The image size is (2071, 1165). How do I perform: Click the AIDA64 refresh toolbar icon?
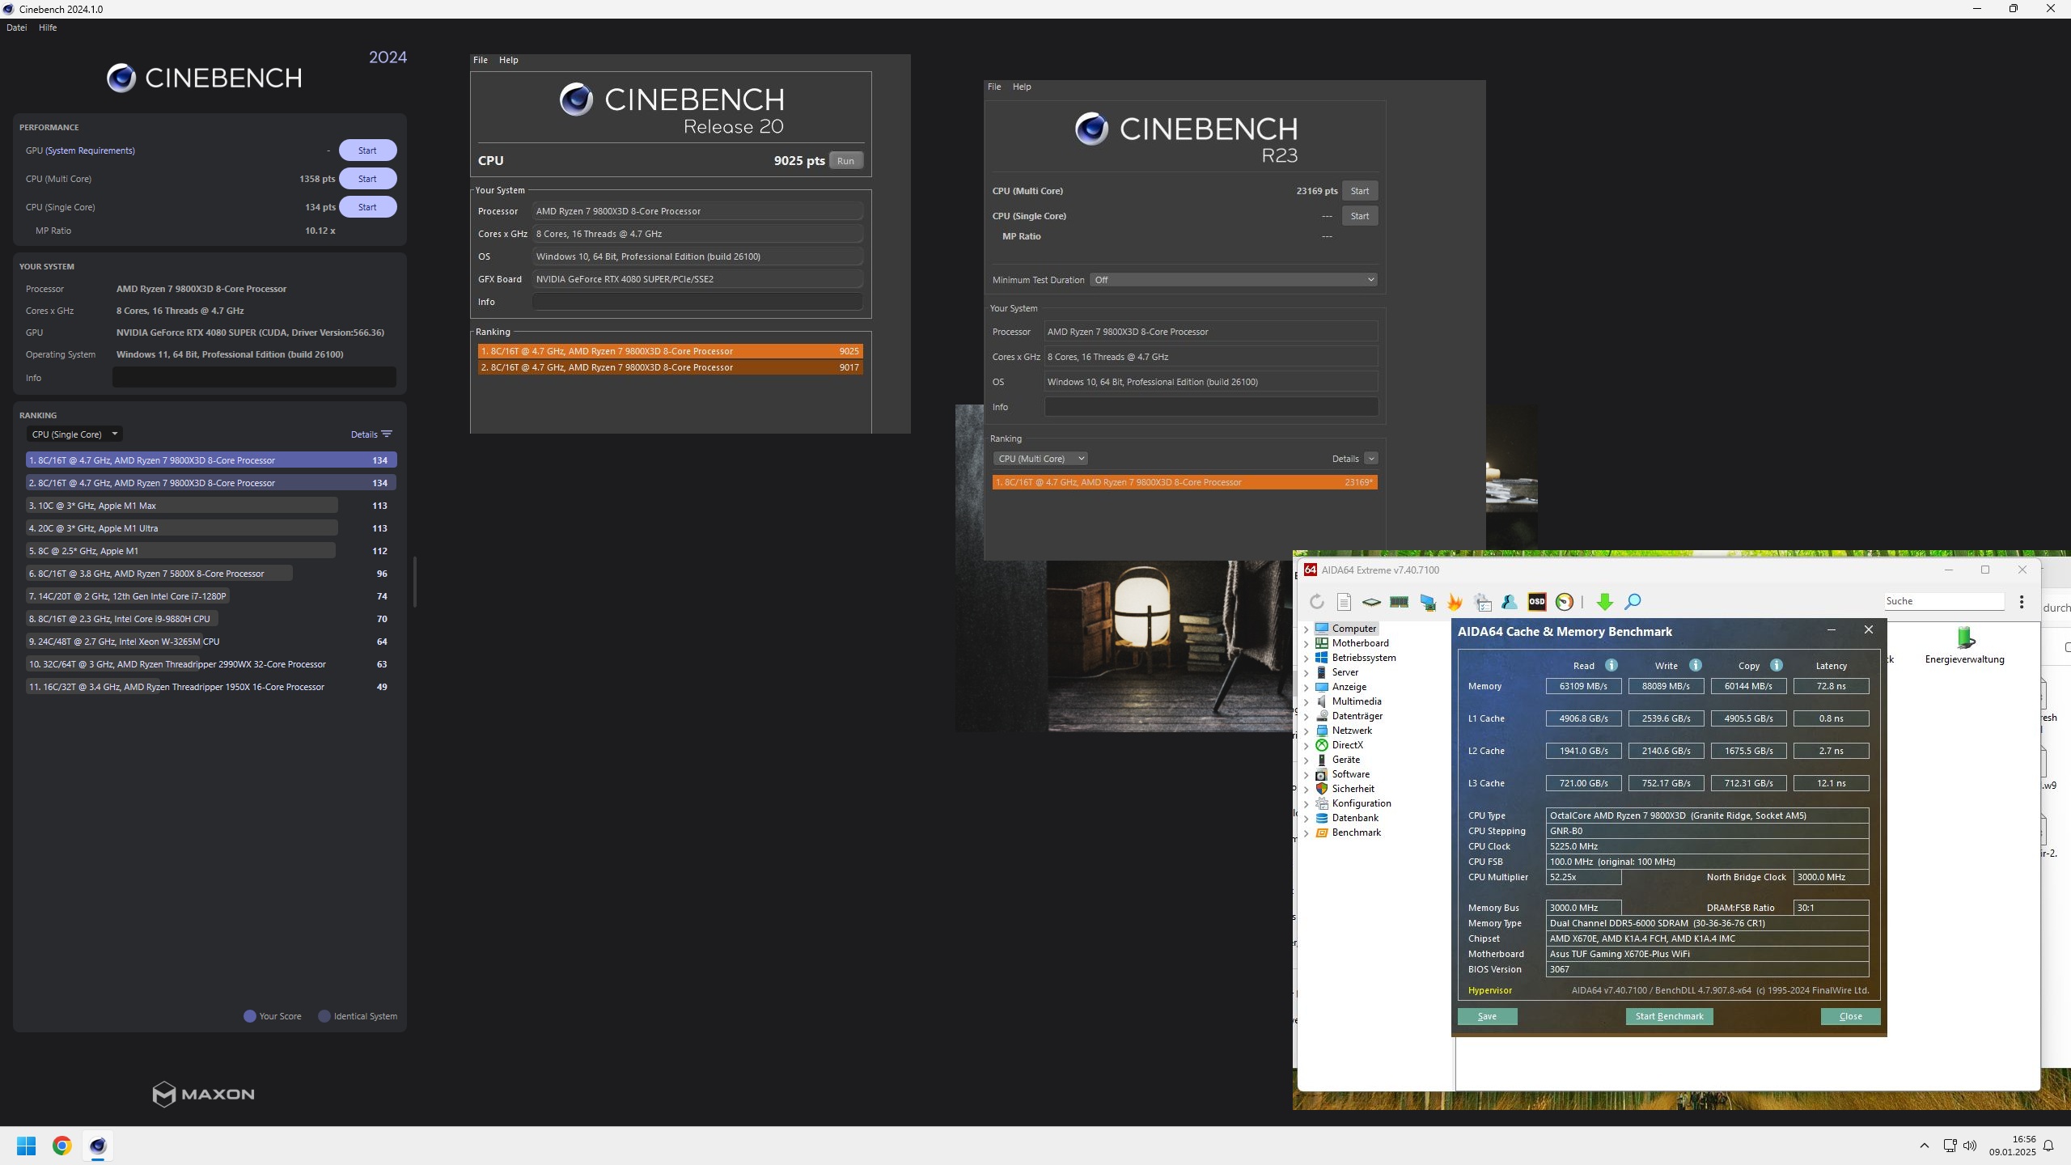[x=1316, y=601]
